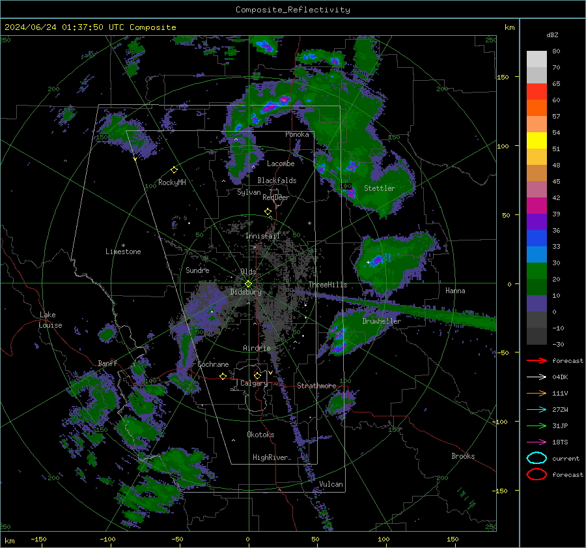Click the Brooks label

[463, 456]
